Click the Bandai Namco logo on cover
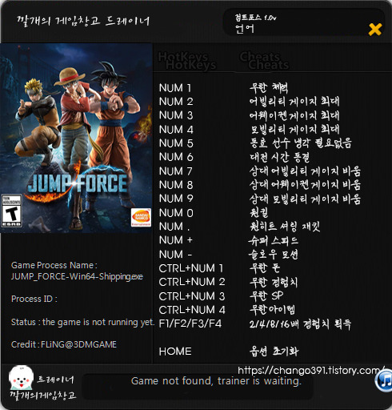 141,218
